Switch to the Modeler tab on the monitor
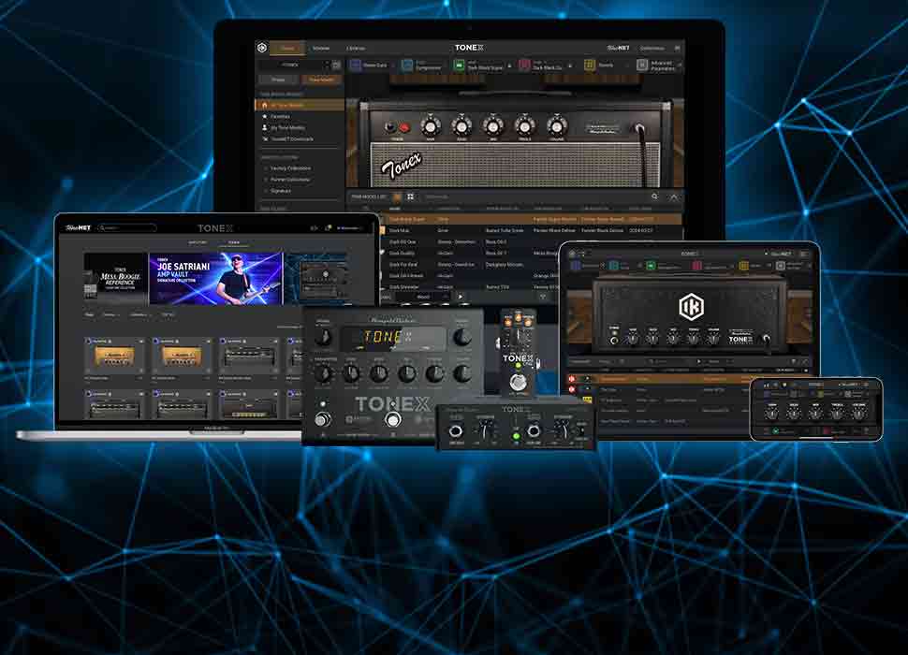The height and width of the screenshot is (655, 908). pos(321,48)
